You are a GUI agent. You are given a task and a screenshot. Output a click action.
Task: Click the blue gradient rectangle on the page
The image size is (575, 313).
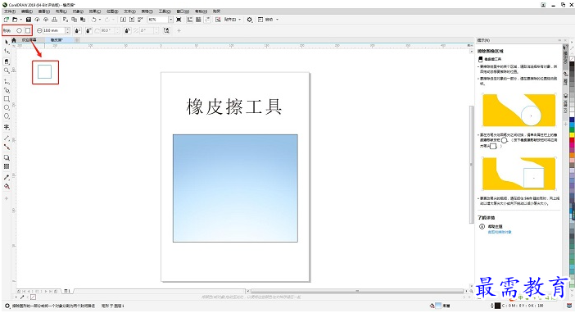(x=235, y=188)
